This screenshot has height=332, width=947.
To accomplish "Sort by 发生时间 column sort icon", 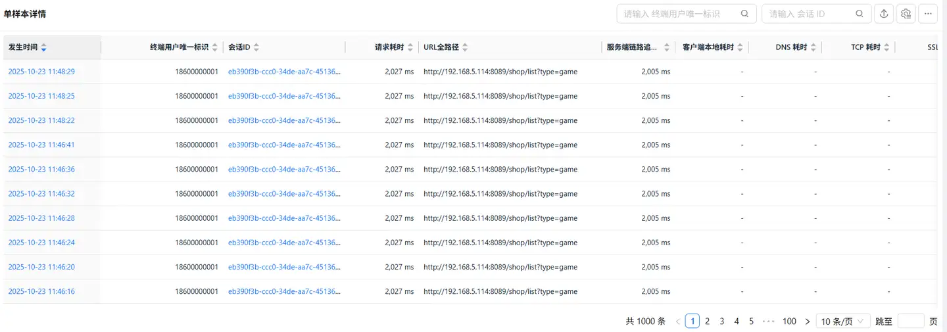I will 44,47.
